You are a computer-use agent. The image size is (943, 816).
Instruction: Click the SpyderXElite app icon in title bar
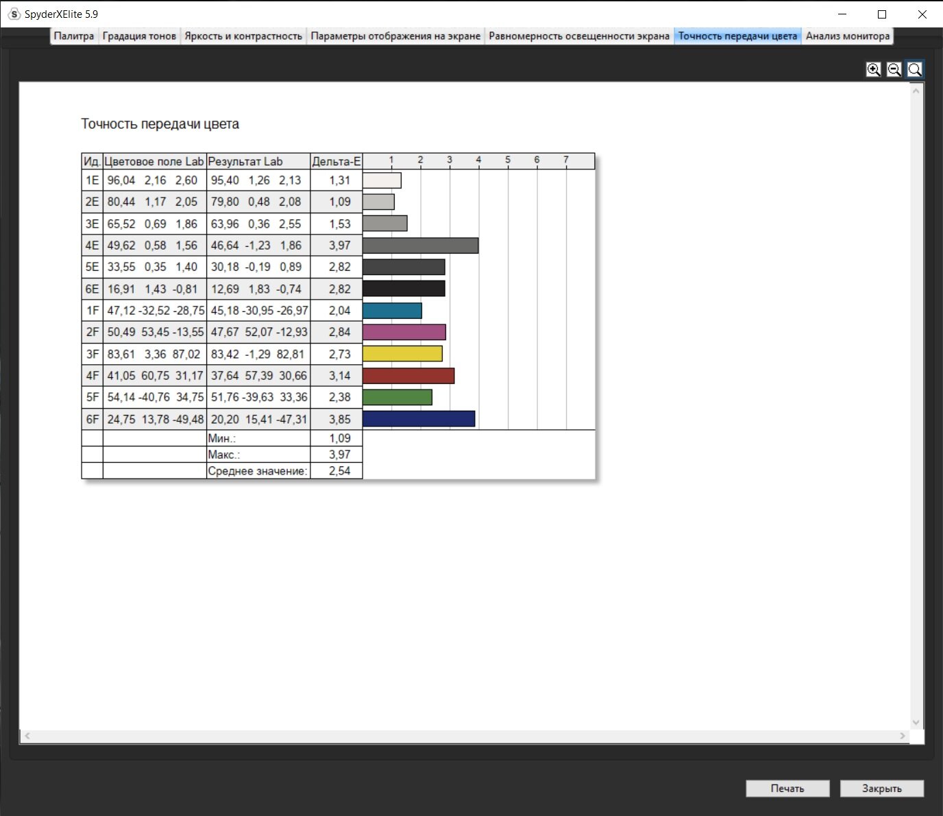tap(14, 14)
